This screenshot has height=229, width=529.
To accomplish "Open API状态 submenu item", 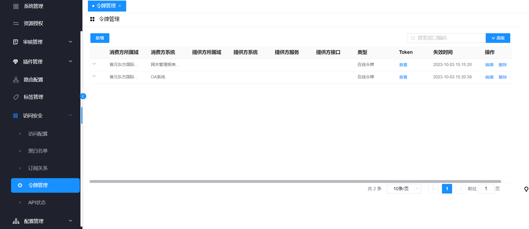I will coord(37,203).
